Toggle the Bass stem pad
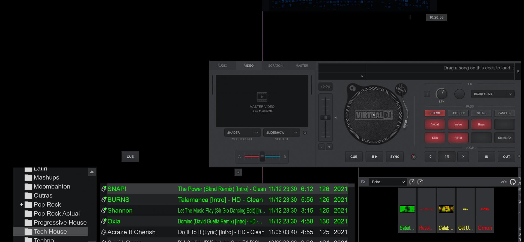The width and height of the screenshot is (524, 242). click(x=481, y=125)
